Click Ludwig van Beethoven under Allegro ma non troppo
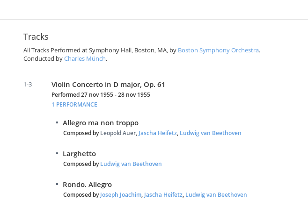This screenshot has width=308, height=208. click(210, 133)
